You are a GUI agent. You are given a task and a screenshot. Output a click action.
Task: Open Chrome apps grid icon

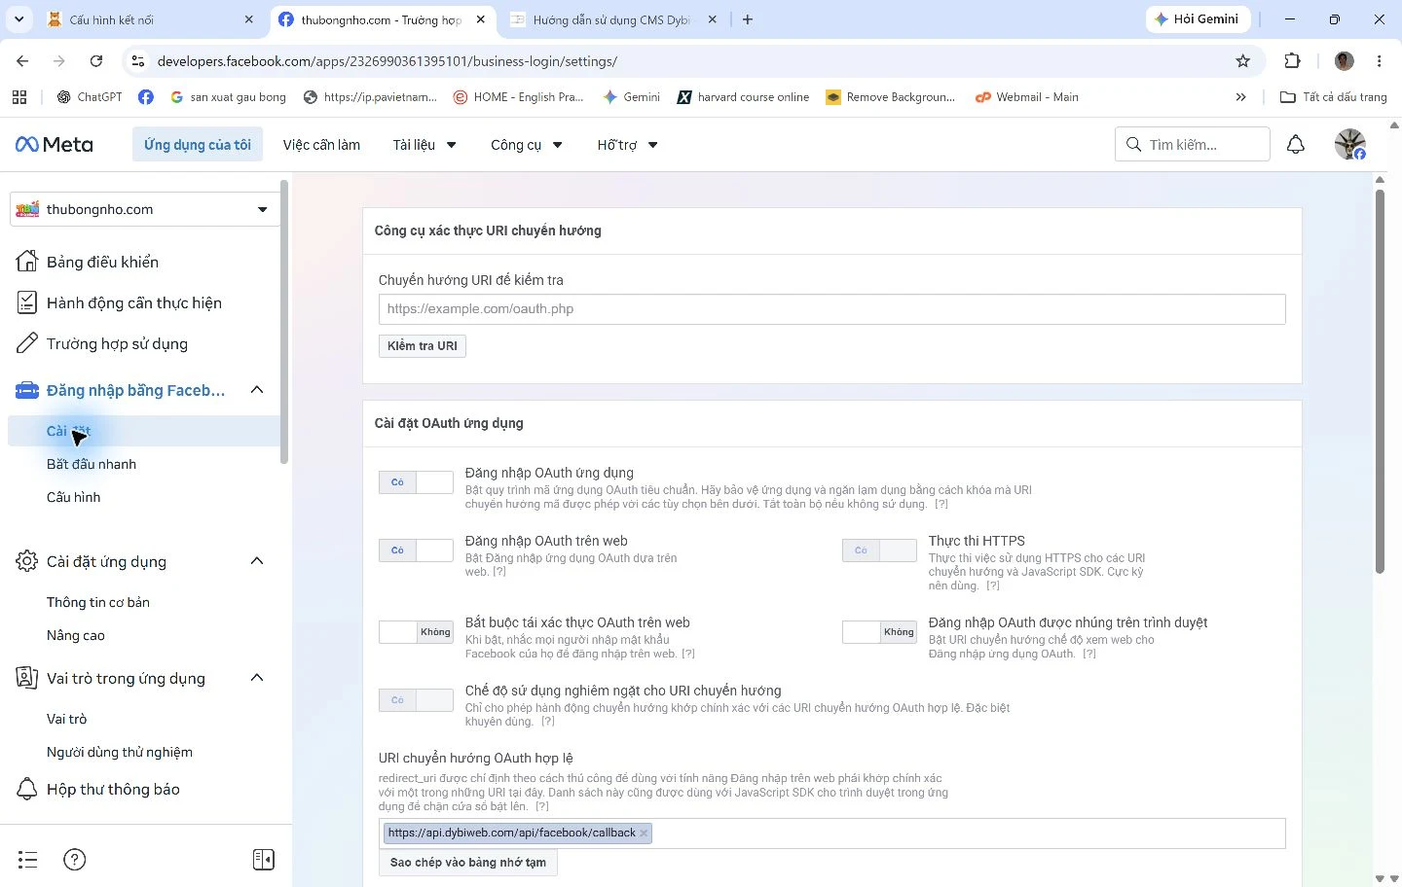point(19,97)
